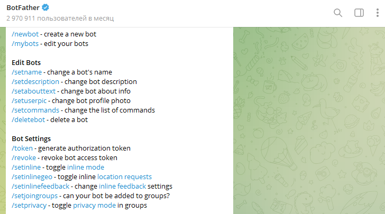Toggle the right sidebar panel icon
Image resolution: width=385 pixels, height=214 pixels.
click(x=359, y=13)
